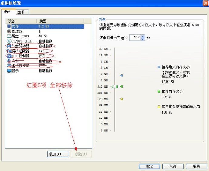
Task: Click the memory chip icon for 内存
Action: coord(9,26)
